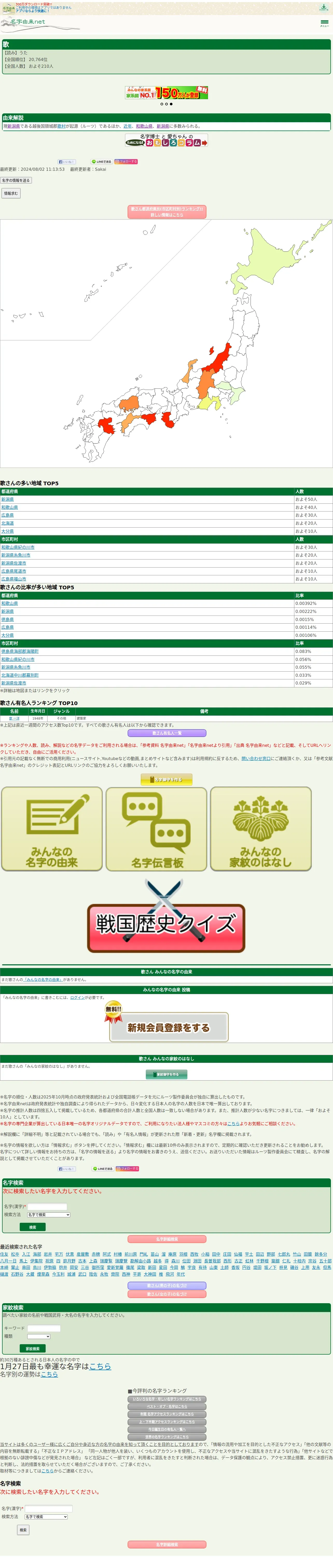
Task: Open the みんなの名字の由来 tile
Action: (52, 829)
